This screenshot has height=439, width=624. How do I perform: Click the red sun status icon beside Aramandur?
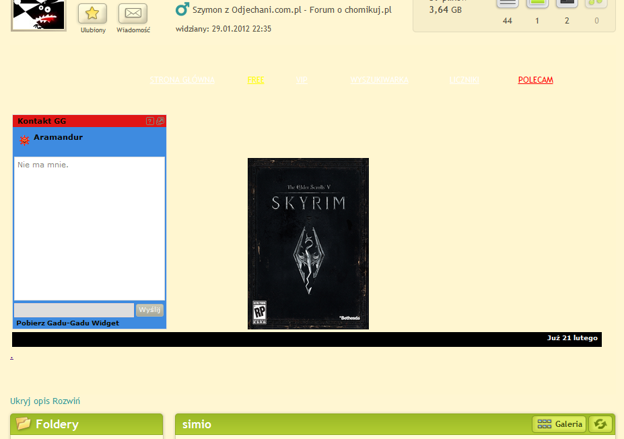24,141
